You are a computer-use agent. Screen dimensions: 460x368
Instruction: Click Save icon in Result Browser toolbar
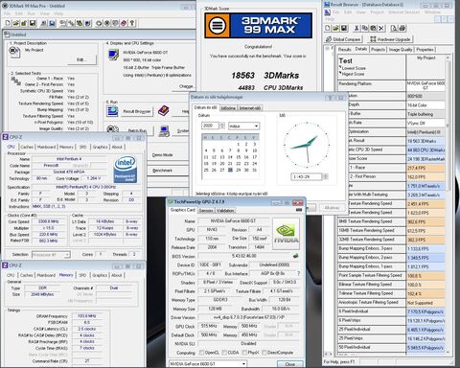pyautogui.click(x=344, y=29)
